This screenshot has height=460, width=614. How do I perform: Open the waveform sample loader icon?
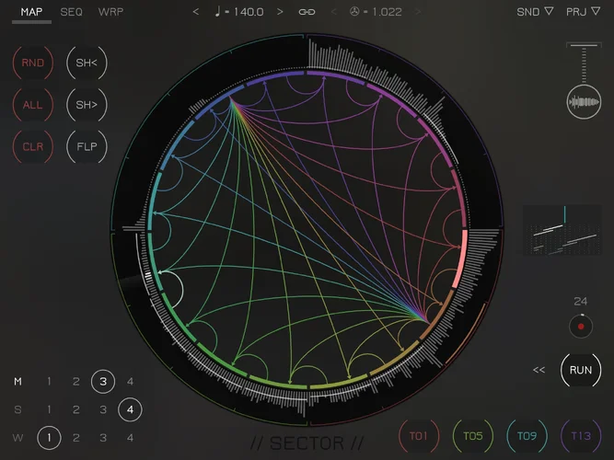click(584, 102)
